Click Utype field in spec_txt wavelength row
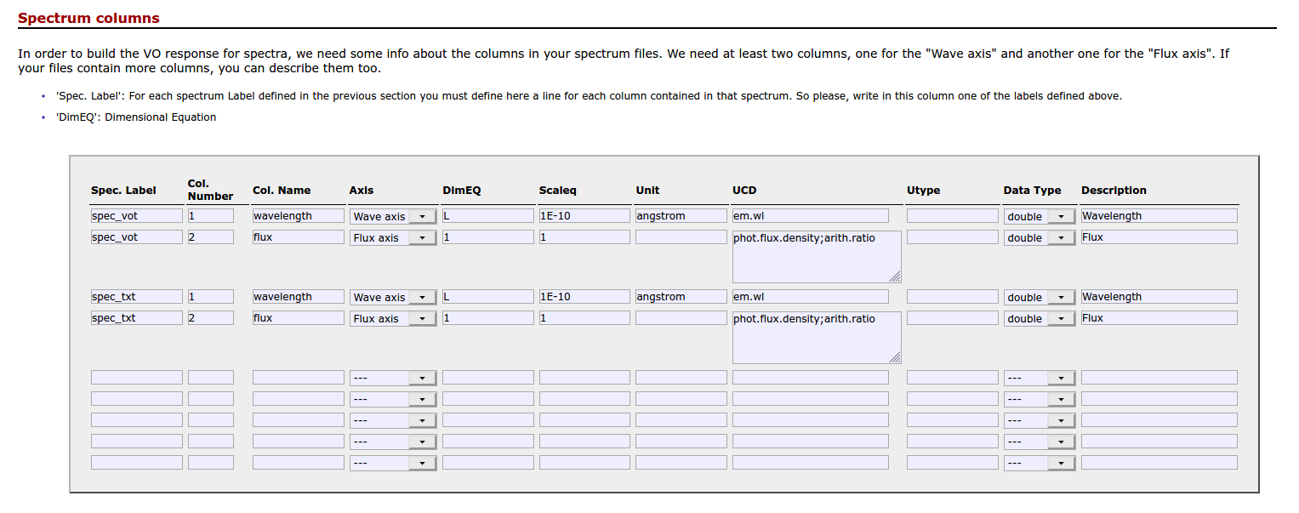This screenshot has width=1299, height=513. [953, 297]
